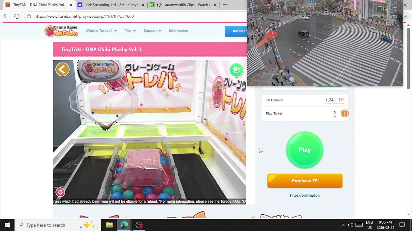Click the Edge browser taskbar icon
The width and height of the screenshot is (412, 231).
pyautogui.click(x=124, y=225)
